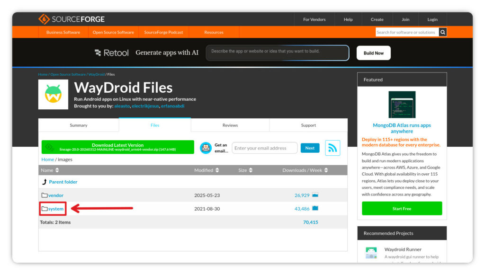Click the Start Free button
This screenshot has width=485, height=275.
click(402, 209)
